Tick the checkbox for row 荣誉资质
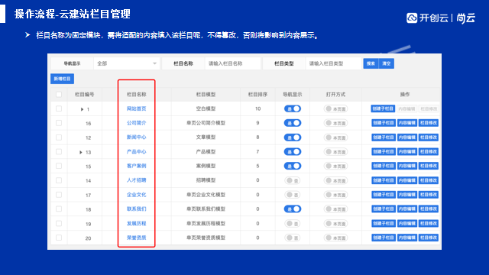Image resolution: width=489 pixels, height=275 pixels. pyautogui.click(x=59, y=238)
